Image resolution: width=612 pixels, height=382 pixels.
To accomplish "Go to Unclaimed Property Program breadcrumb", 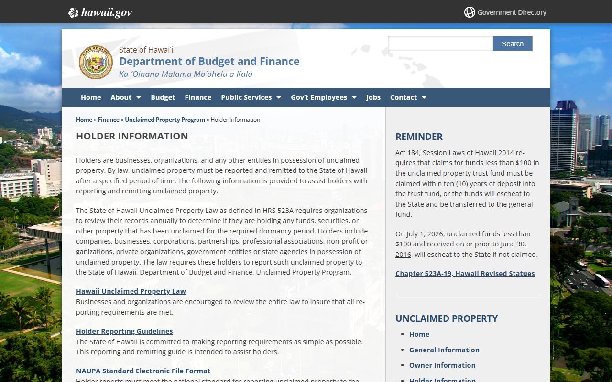I will [165, 120].
